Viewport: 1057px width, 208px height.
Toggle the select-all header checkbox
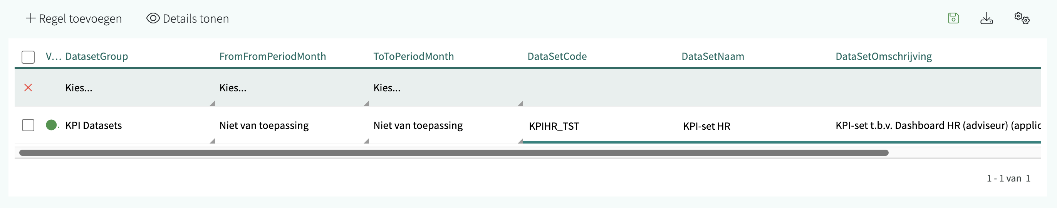28,57
